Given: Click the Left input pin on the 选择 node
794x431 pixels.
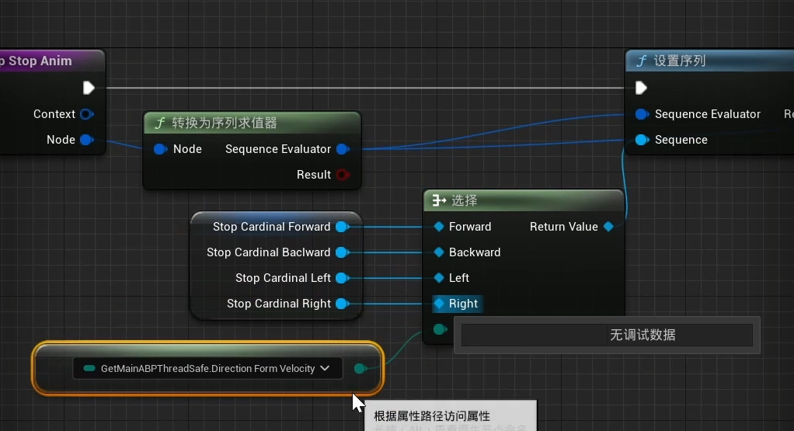Looking at the screenshot, I should (439, 278).
